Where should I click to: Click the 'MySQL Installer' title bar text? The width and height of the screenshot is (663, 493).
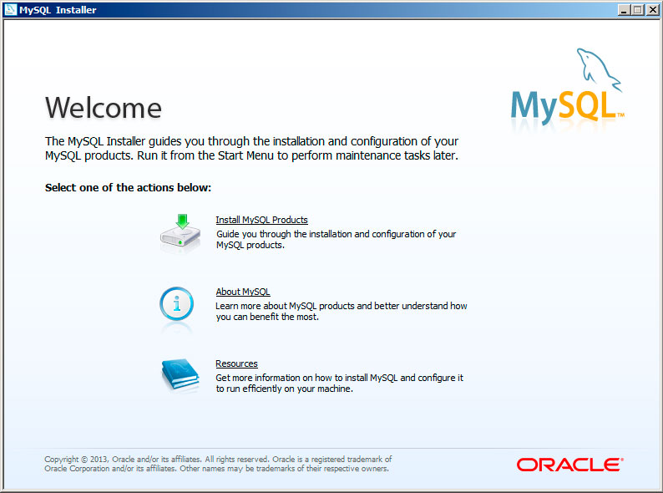tap(58, 10)
